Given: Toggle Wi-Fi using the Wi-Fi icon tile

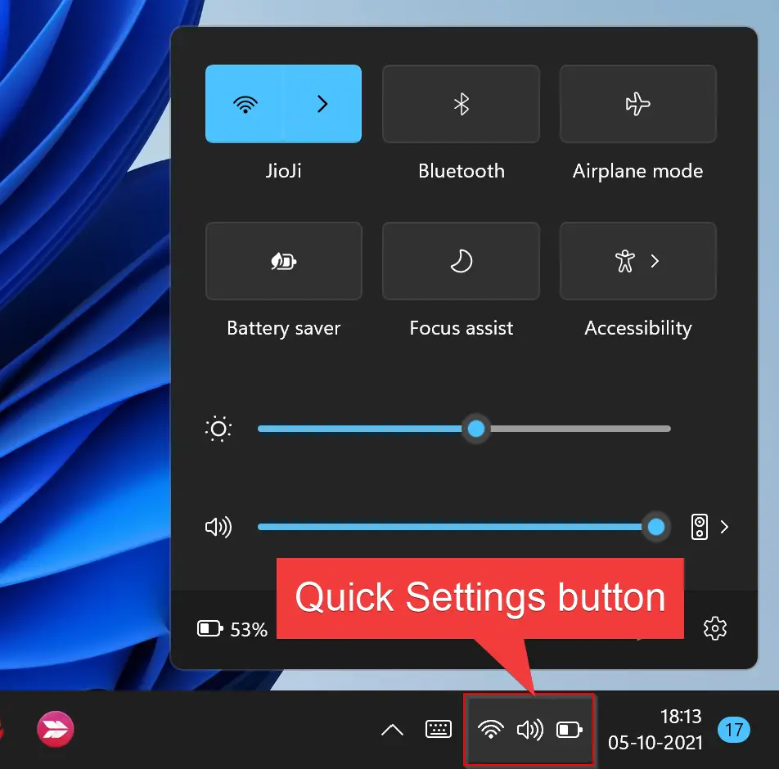Looking at the screenshot, I should coord(245,105).
